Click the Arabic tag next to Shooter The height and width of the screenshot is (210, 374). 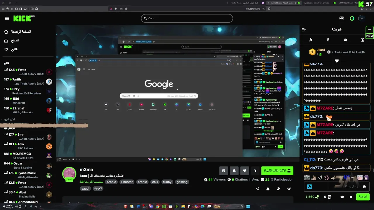tap(111, 182)
